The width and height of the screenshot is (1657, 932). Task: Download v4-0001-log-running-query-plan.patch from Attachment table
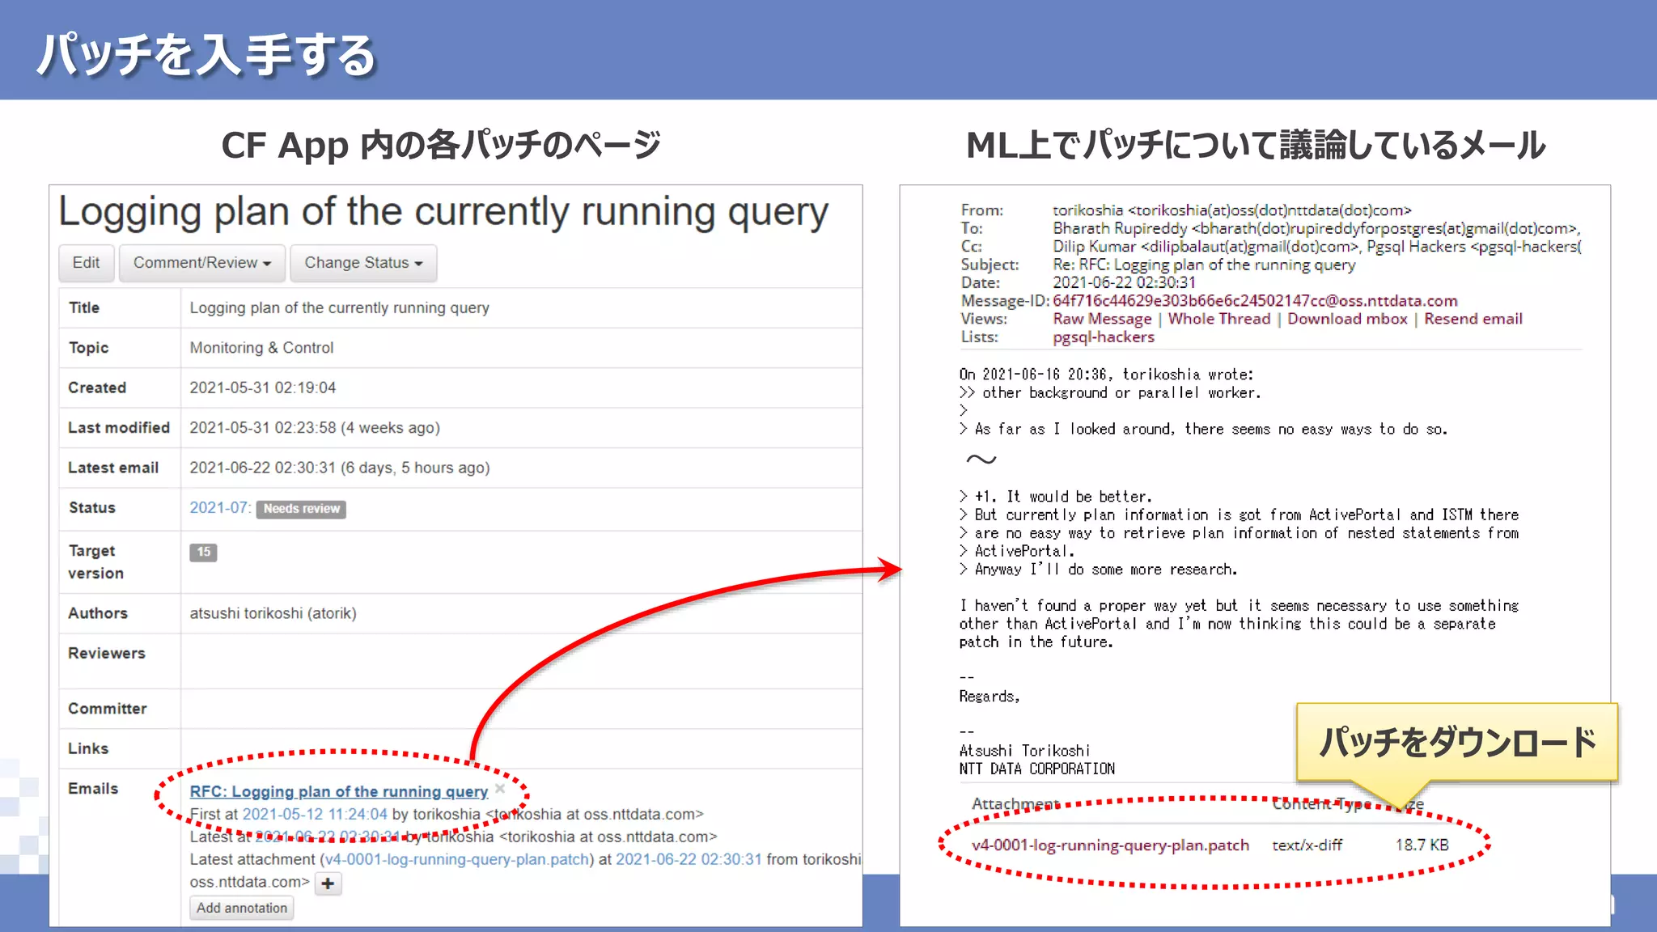tap(1110, 845)
